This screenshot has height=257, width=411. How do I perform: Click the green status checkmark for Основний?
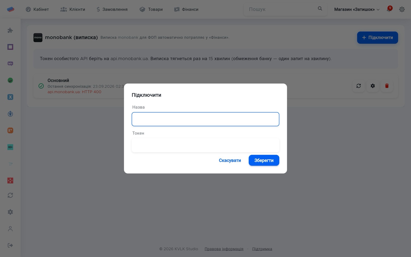(41, 86)
